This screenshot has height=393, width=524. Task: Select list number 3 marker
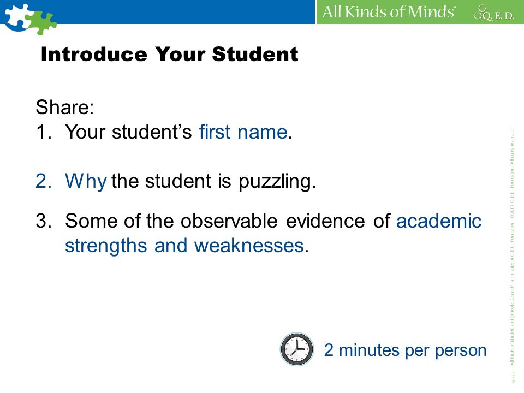[44, 221]
